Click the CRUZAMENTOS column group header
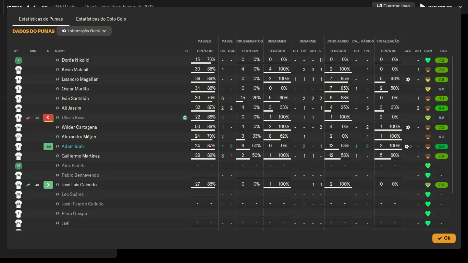The width and height of the screenshot is (468, 263). click(250, 41)
